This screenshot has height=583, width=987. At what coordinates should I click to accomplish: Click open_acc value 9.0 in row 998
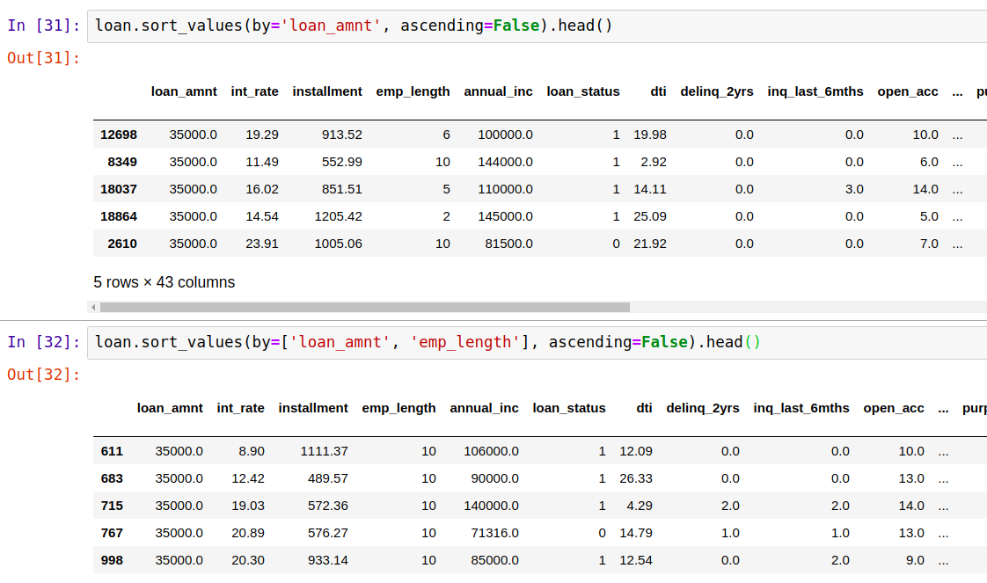[x=915, y=560]
